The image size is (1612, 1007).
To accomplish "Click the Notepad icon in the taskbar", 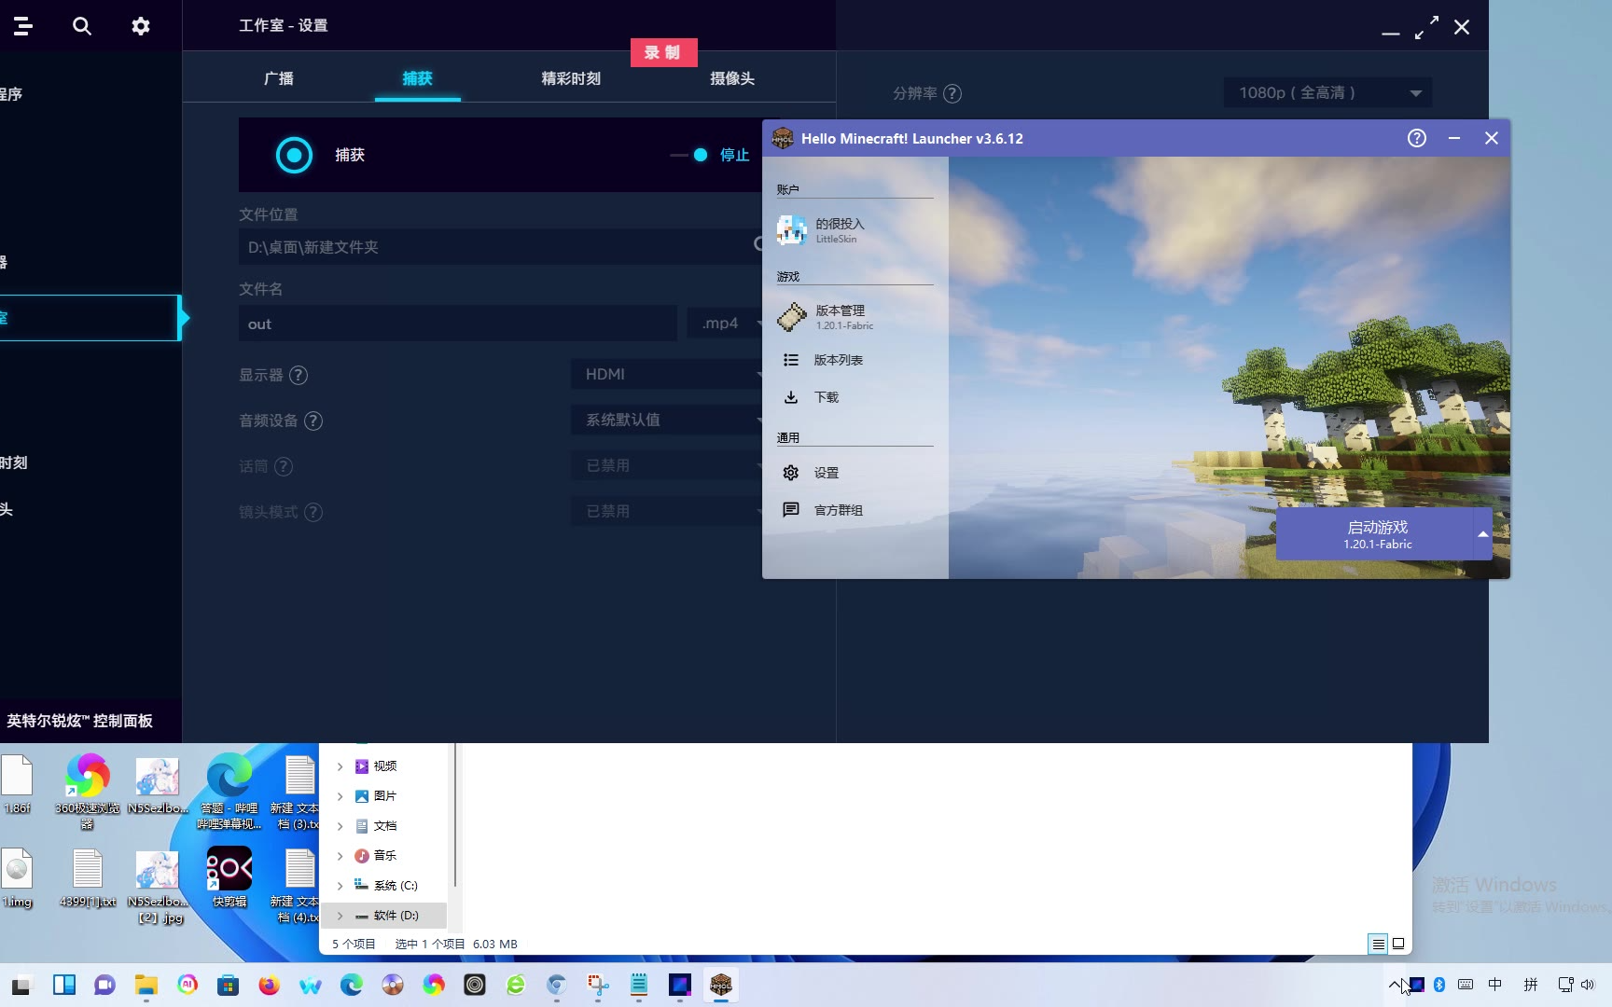I will point(639,985).
